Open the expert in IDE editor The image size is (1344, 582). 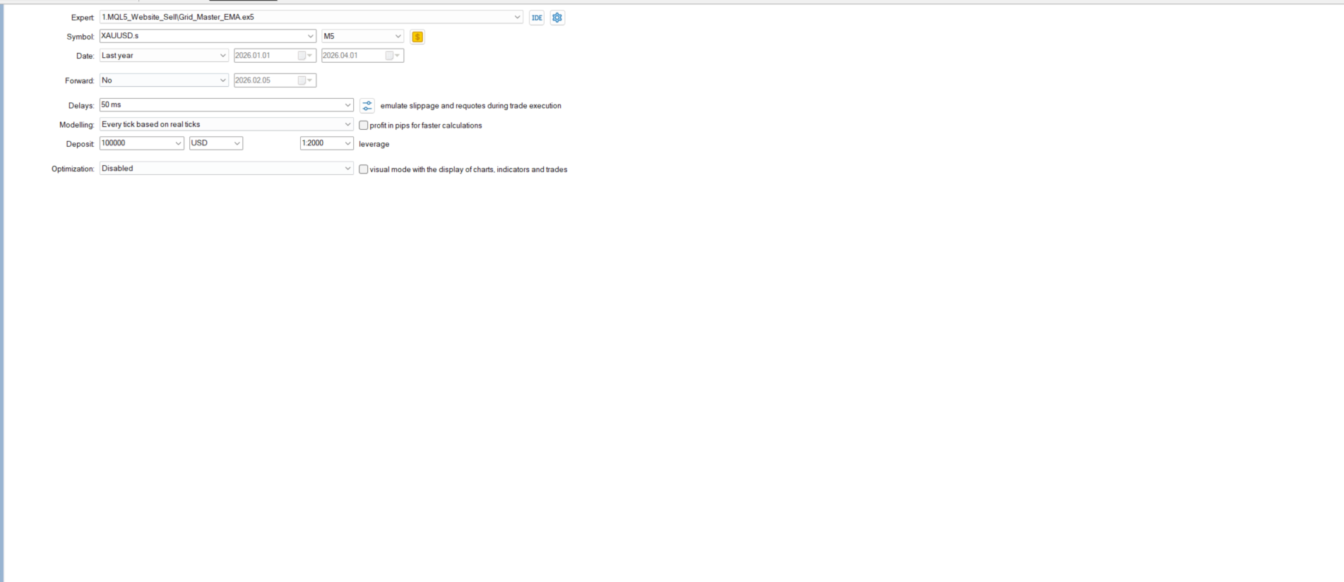[x=537, y=18]
